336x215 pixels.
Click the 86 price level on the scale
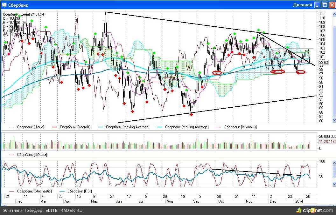(x=321, y=121)
